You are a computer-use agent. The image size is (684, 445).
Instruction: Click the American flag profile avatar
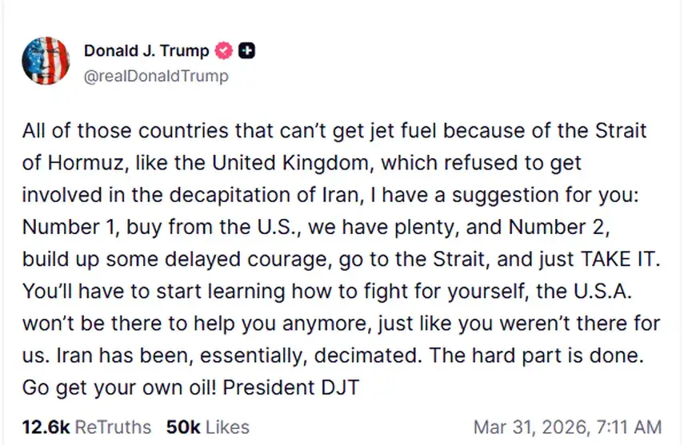(x=46, y=62)
